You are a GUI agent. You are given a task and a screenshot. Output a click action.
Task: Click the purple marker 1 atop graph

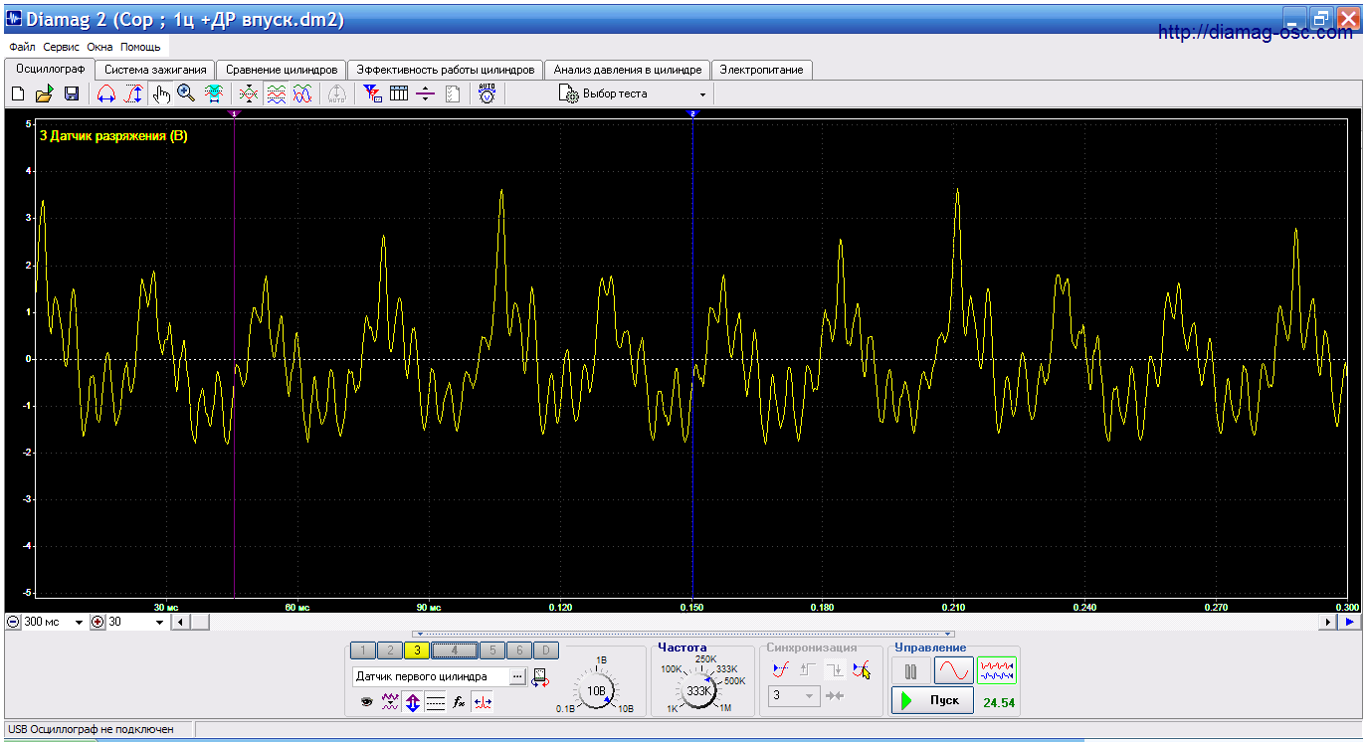click(234, 114)
